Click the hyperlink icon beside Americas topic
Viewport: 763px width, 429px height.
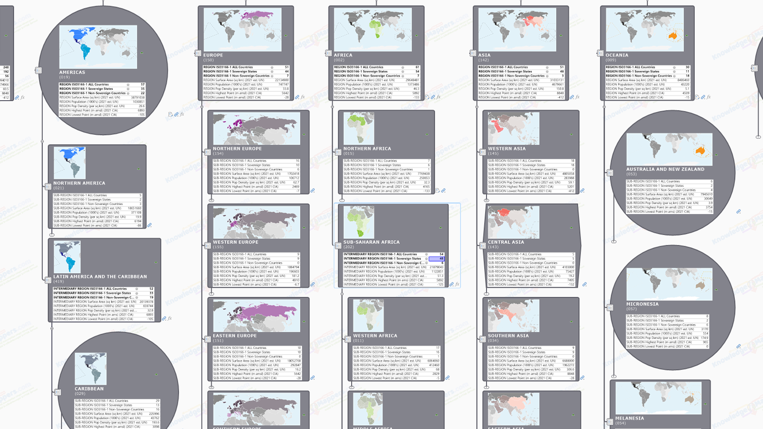[176, 114]
